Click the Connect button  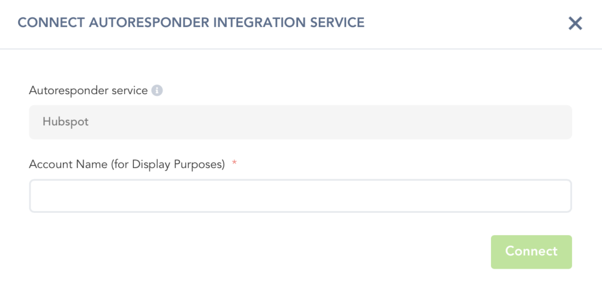[531, 252]
